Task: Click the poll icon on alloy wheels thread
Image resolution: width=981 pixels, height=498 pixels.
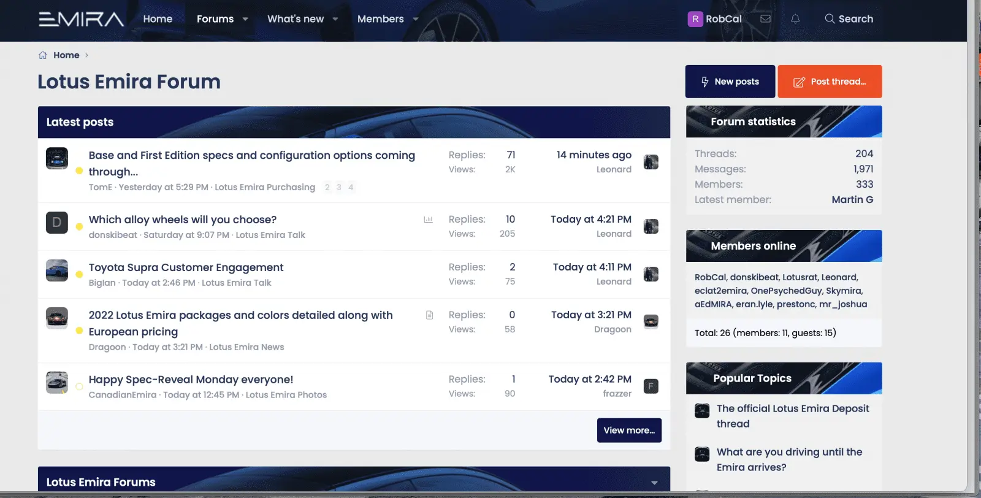Action: [428, 220]
